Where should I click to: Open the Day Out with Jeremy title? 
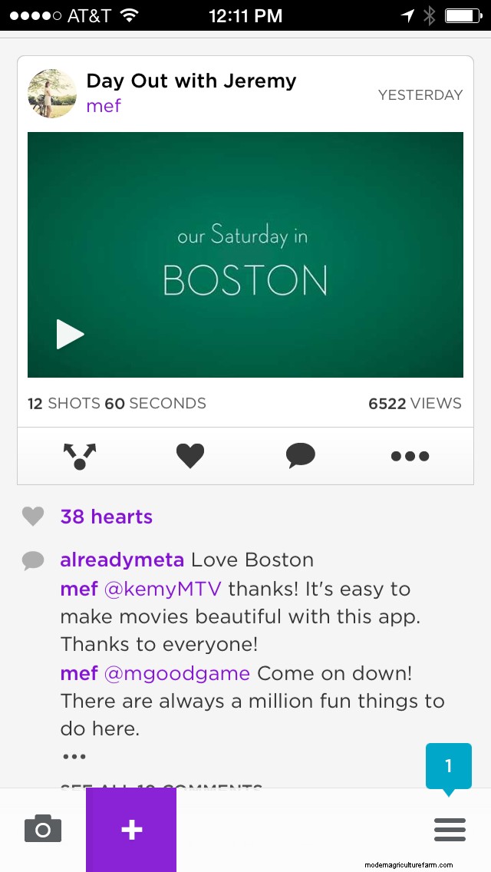tap(191, 81)
